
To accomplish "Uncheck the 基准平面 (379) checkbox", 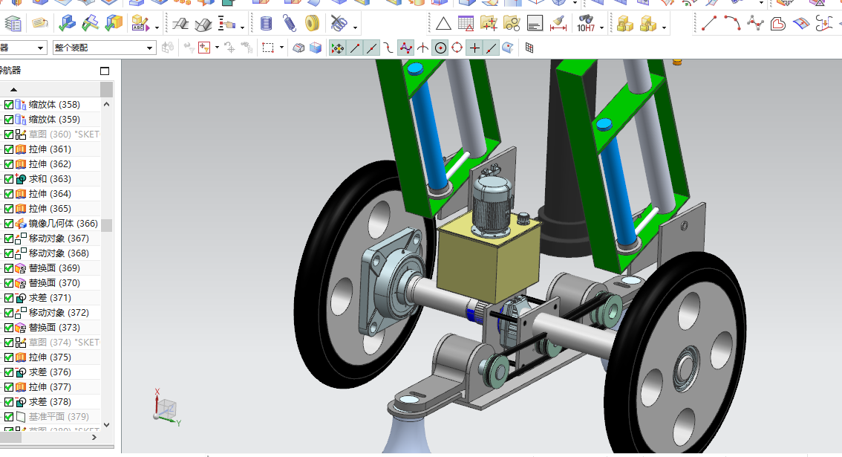I will coord(9,417).
